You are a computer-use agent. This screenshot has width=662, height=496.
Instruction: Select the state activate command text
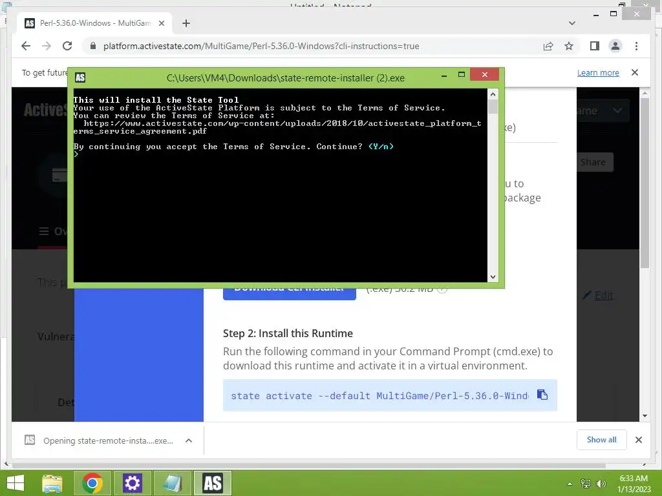pos(379,396)
